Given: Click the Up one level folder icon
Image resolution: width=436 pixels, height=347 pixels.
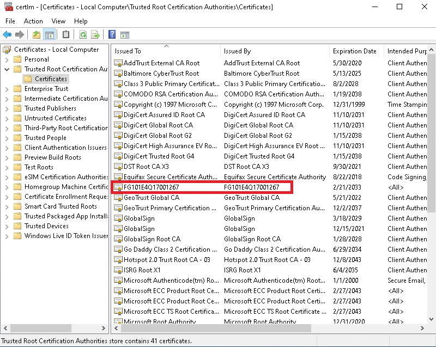Looking at the screenshot, I should click(37, 35).
